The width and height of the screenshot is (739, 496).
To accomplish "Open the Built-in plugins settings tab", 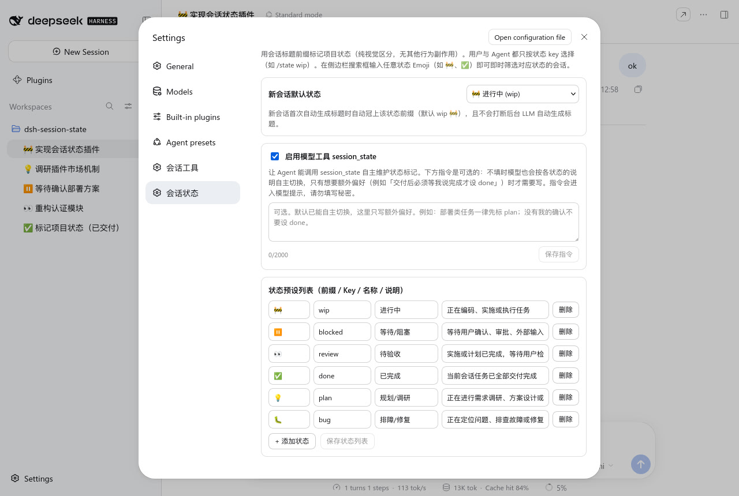I will pyautogui.click(x=193, y=117).
